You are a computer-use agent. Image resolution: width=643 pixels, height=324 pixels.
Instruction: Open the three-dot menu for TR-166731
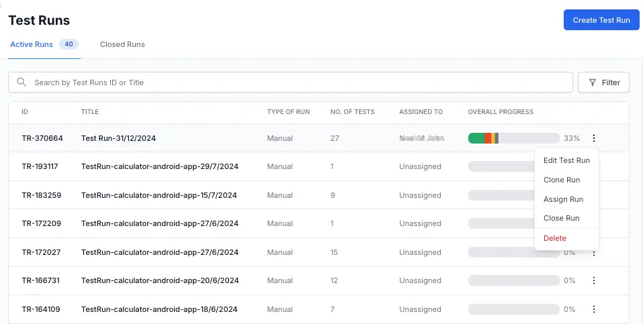(x=593, y=281)
